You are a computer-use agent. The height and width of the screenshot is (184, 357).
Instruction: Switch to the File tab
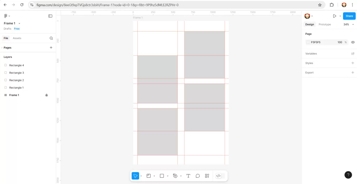6,38
